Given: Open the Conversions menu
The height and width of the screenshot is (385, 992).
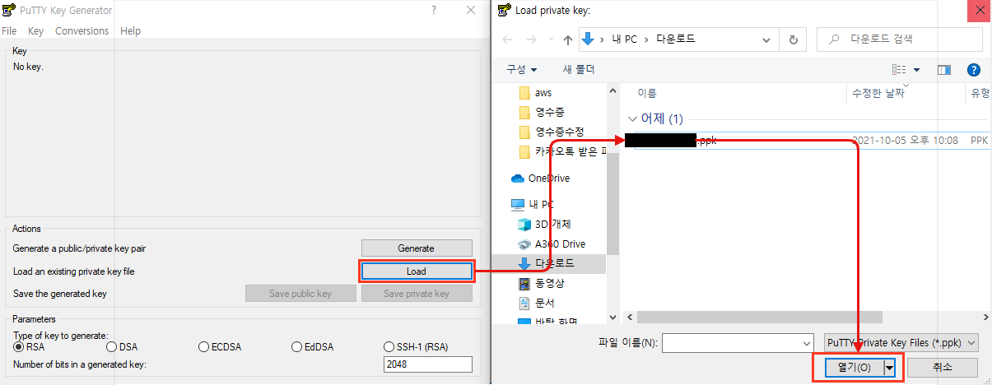Looking at the screenshot, I should click(82, 30).
